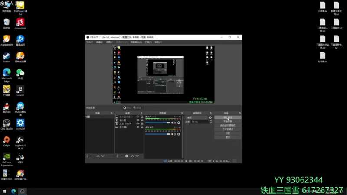
Task: Toggle lock on the second source row
Action: tap(142, 120)
